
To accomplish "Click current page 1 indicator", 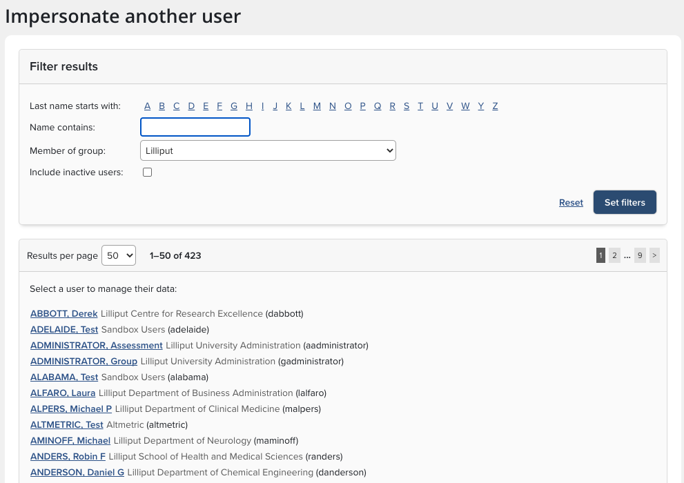I will pyautogui.click(x=600, y=255).
